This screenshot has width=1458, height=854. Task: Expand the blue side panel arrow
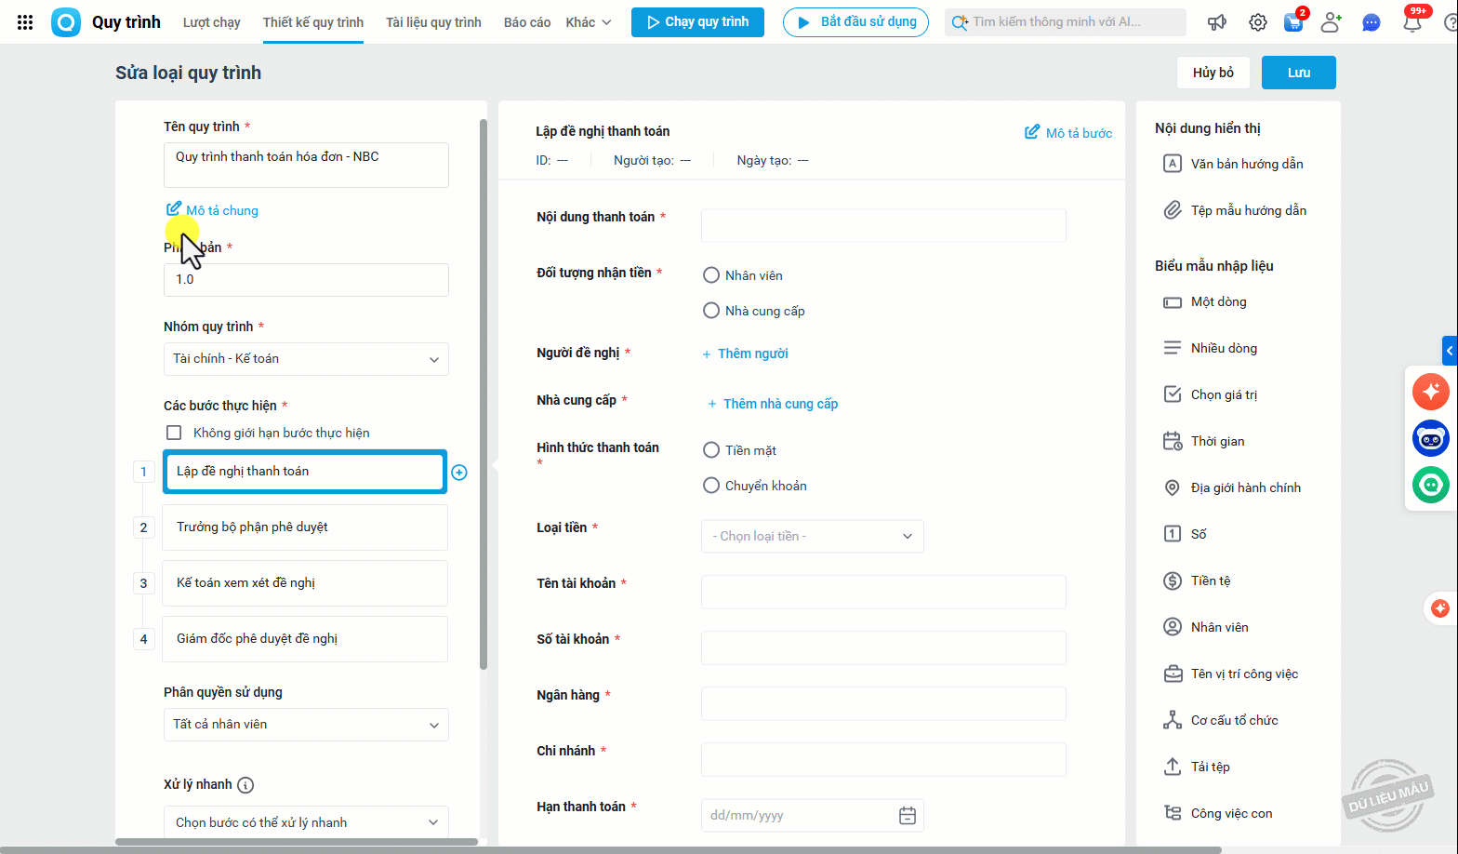point(1450,351)
